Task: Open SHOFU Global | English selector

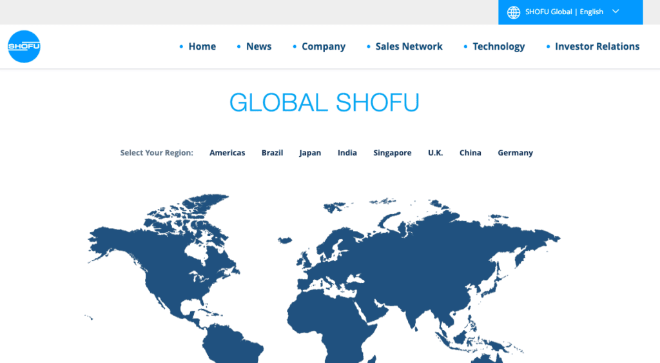Action: coord(570,12)
